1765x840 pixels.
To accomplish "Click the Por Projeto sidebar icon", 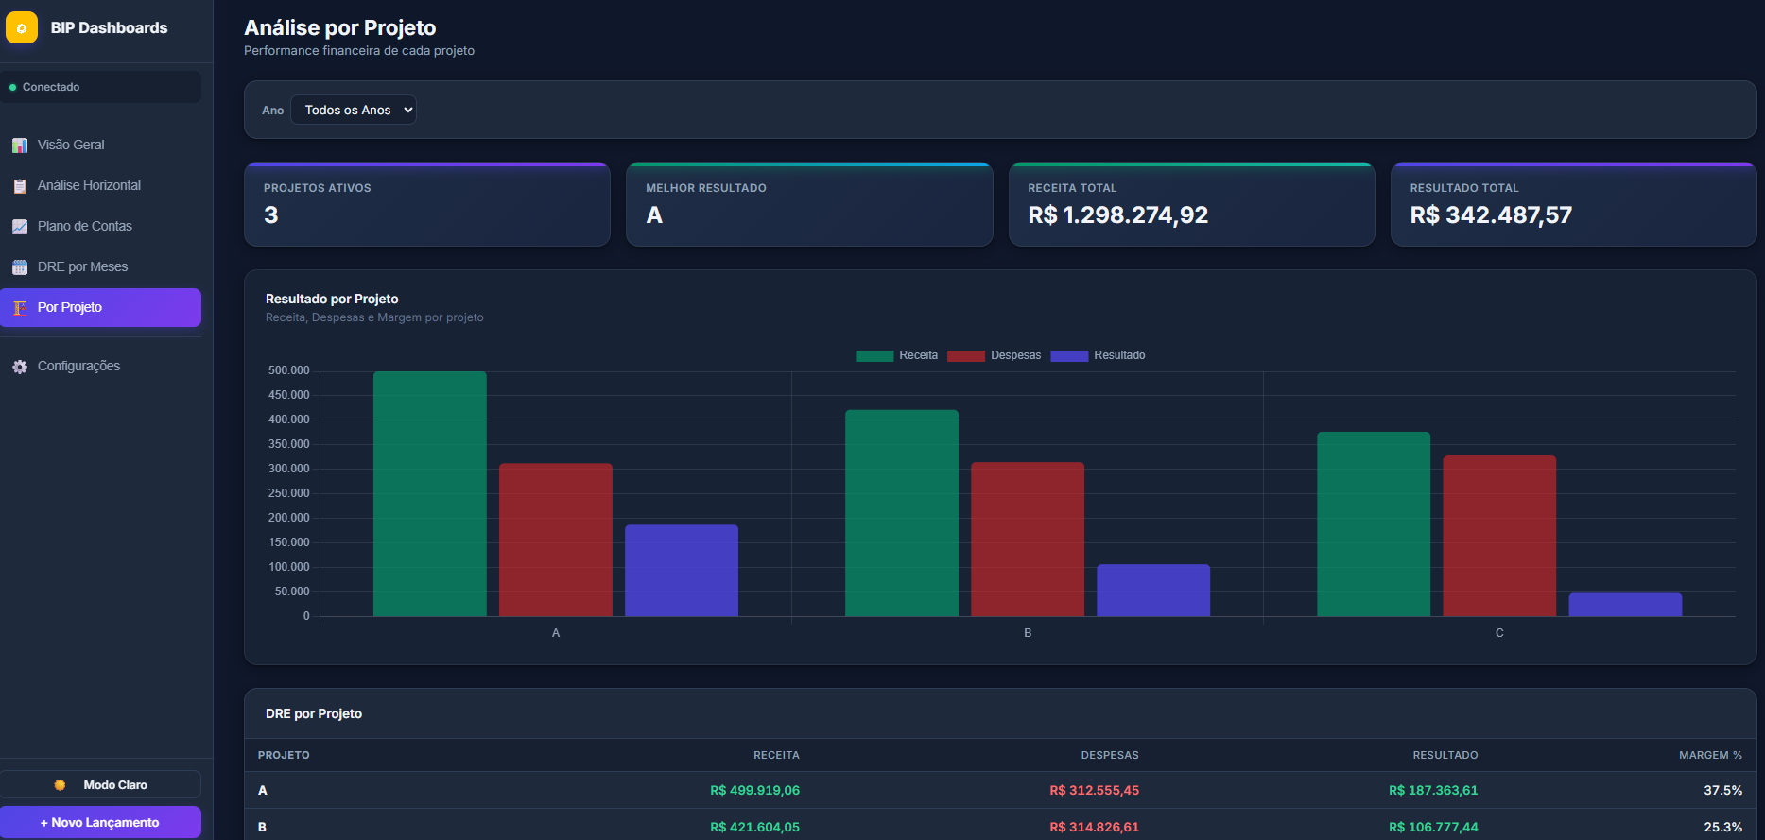I will pyautogui.click(x=20, y=308).
